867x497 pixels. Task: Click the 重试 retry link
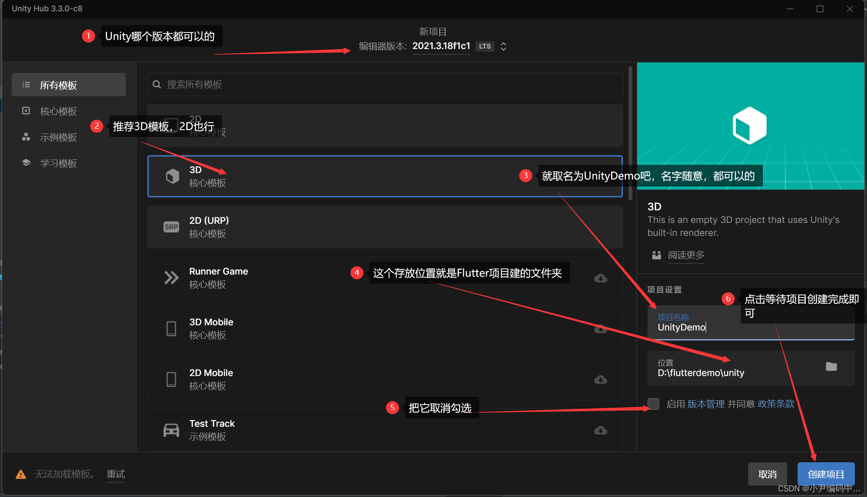115,474
